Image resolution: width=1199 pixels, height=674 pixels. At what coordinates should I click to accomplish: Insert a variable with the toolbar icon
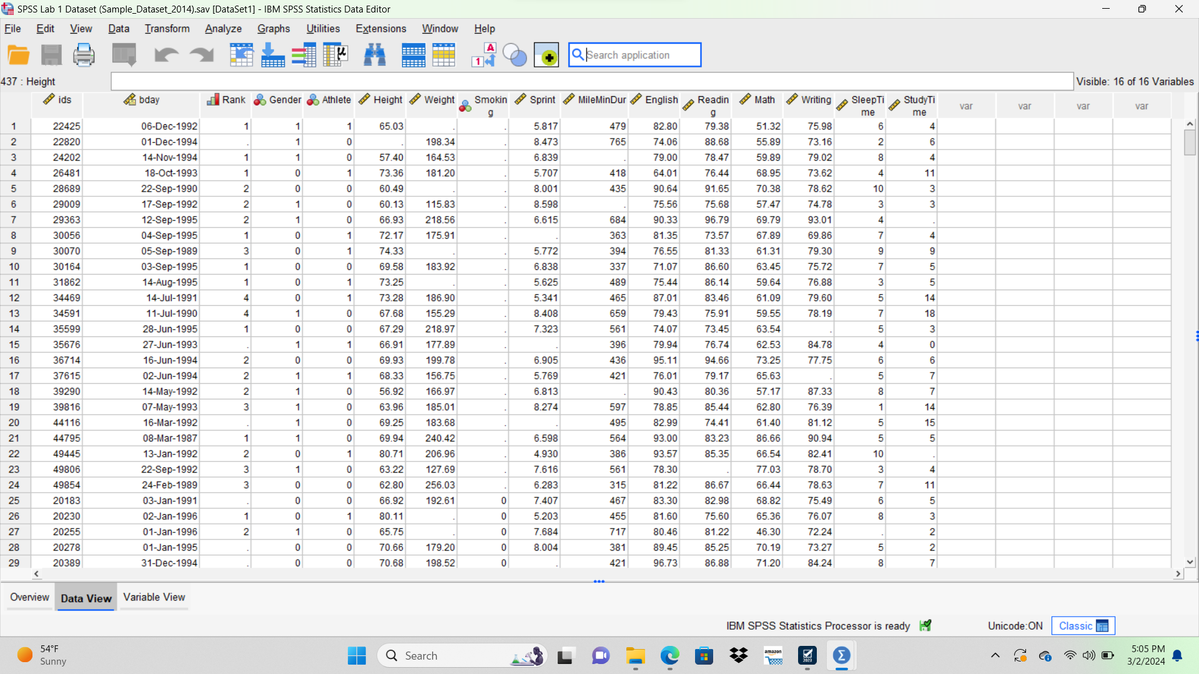(x=443, y=54)
